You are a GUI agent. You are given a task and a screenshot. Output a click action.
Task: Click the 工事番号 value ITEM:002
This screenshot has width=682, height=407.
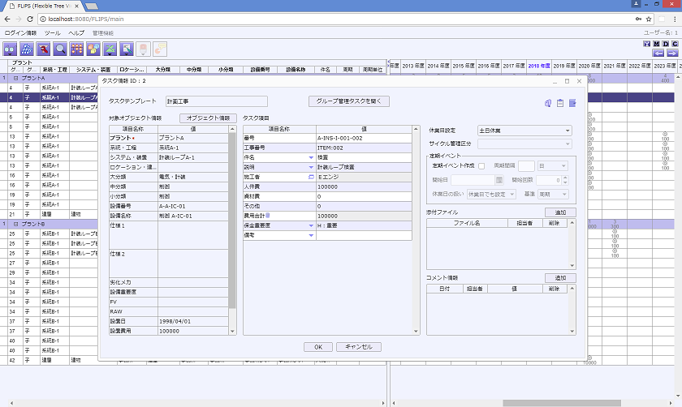pyautogui.click(x=364, y=148)
